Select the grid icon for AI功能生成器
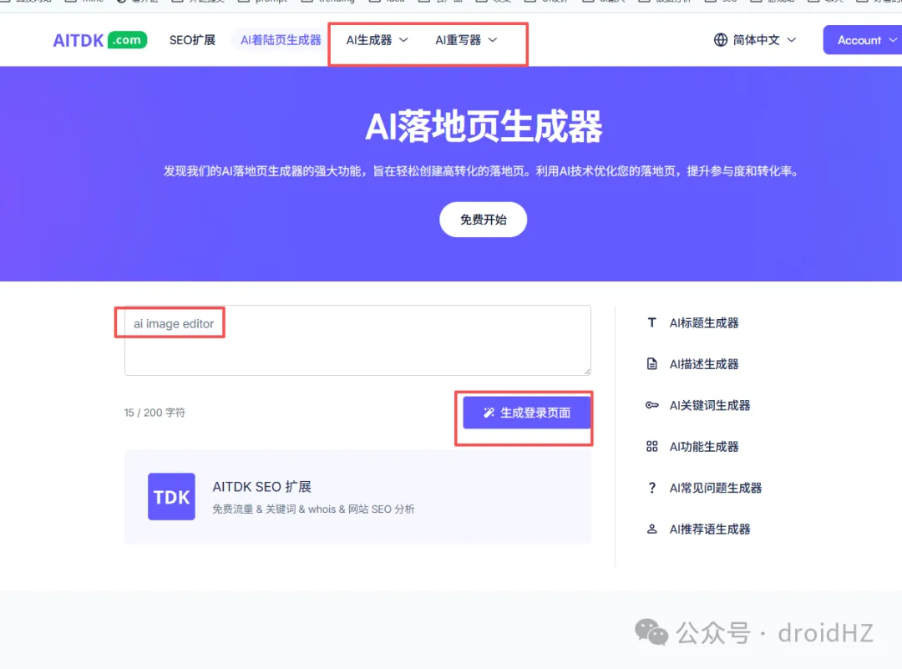The width and height of the screenshot is (902, 669). click(652, 446)
